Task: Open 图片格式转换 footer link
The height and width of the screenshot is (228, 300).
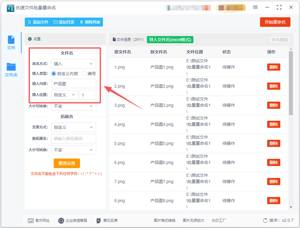Action: click(x=164, y=221)
